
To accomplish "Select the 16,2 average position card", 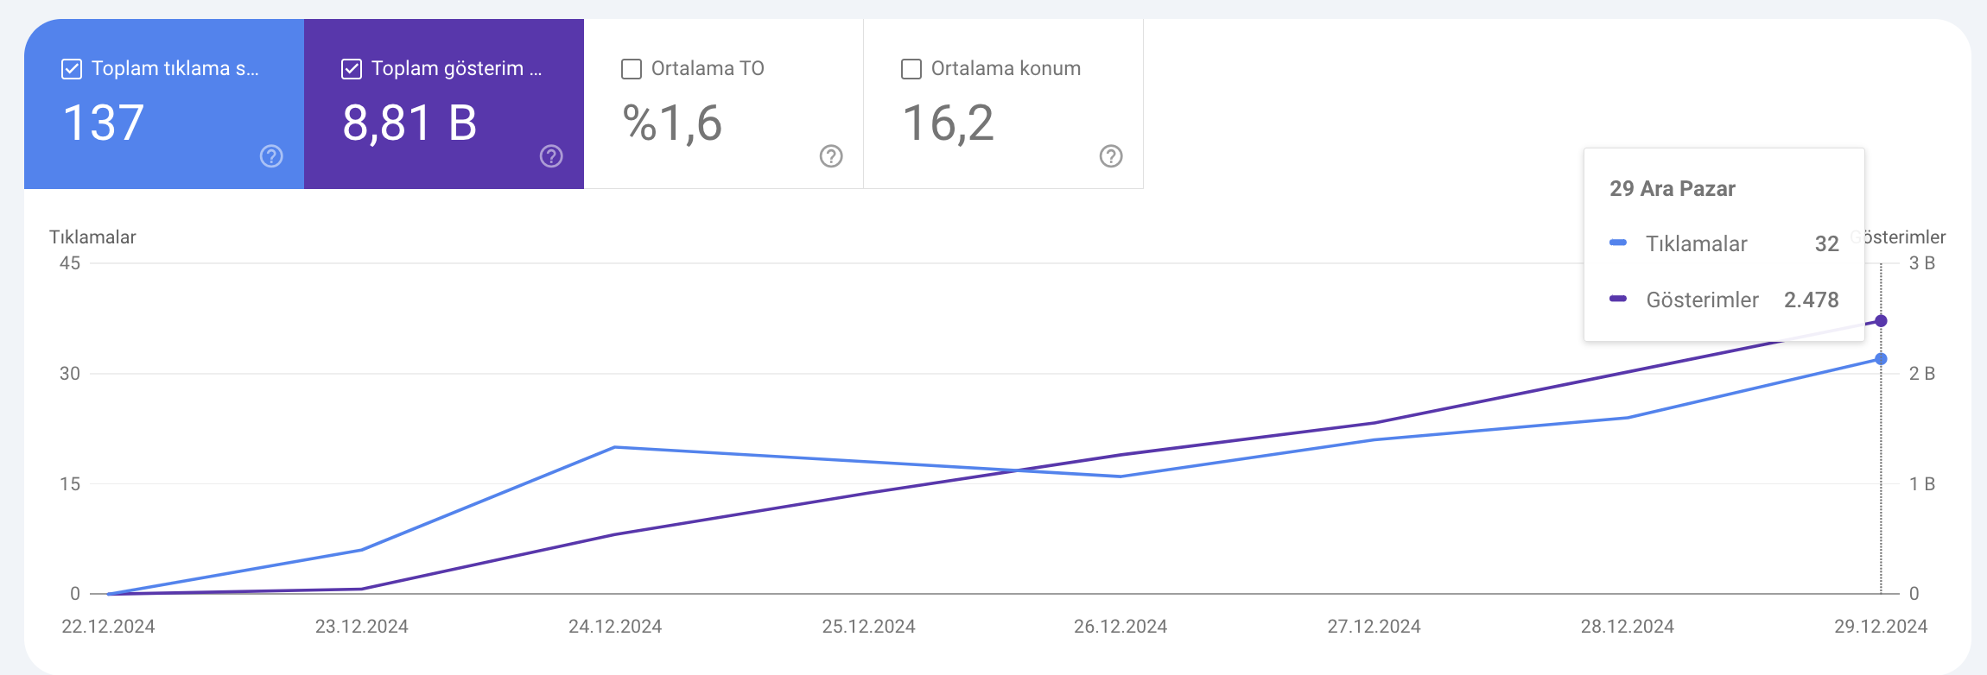I will pyautogui.click(x=1004, y=104).
